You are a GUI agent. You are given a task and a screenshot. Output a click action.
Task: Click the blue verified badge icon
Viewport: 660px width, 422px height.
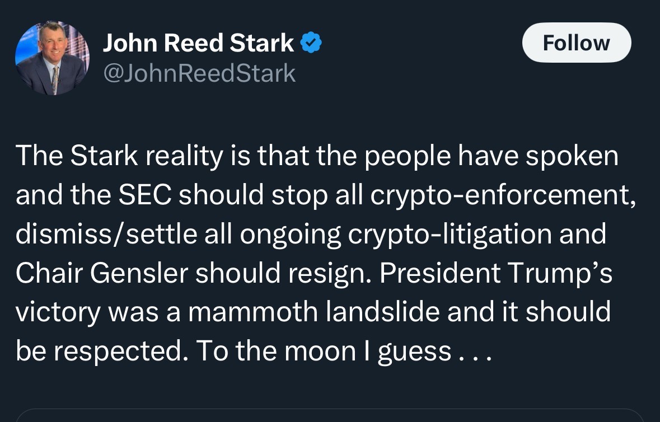(311, 43)
